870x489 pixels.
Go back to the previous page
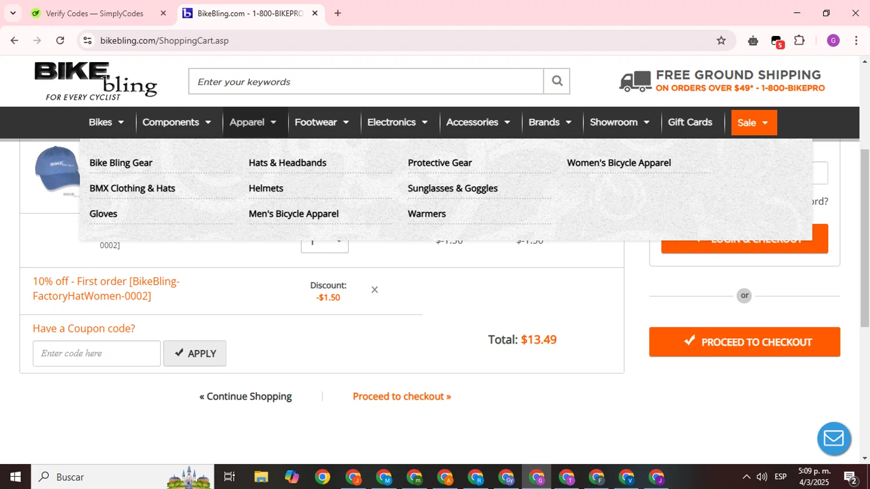[14, 41]
